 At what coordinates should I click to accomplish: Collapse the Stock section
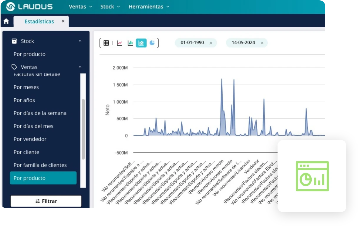[80, 41]
